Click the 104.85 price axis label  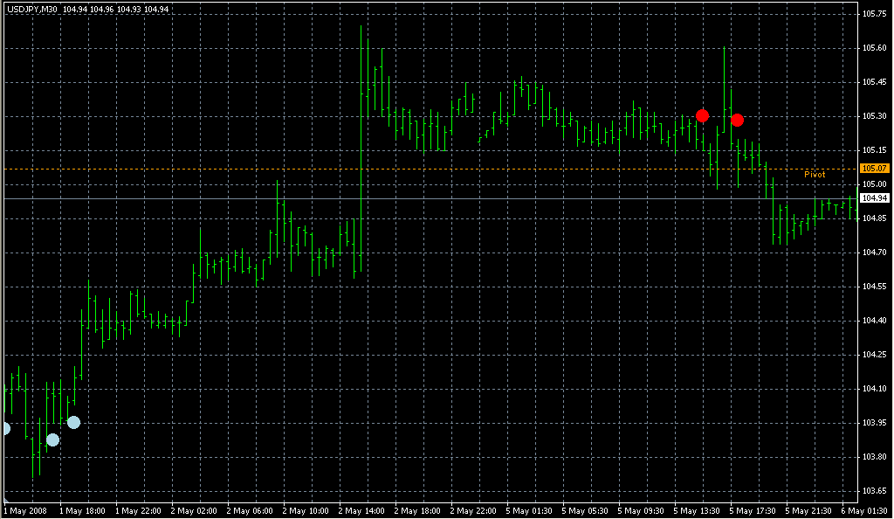875,218
